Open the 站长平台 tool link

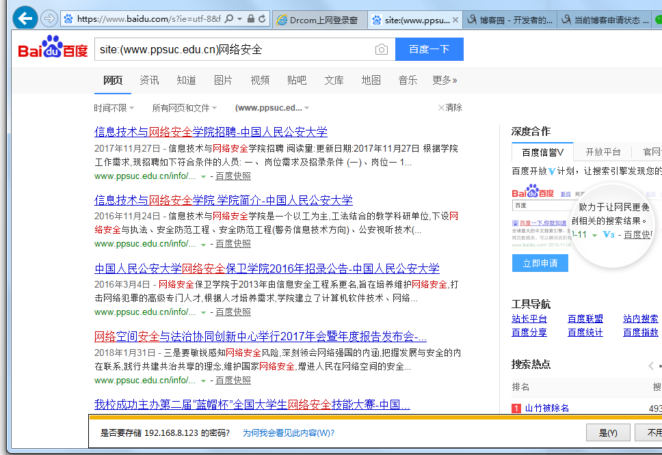(x=529, y=319)
